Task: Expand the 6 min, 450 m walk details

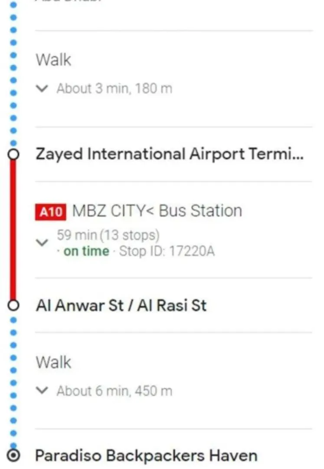Action: click(x=42, y=391)
